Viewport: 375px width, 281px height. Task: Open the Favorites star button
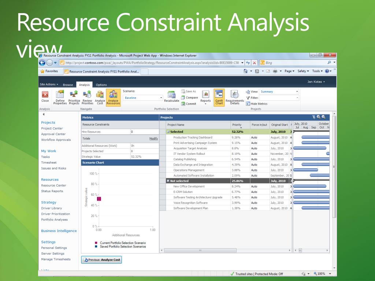pyautogui.click(x=49, y=71)
